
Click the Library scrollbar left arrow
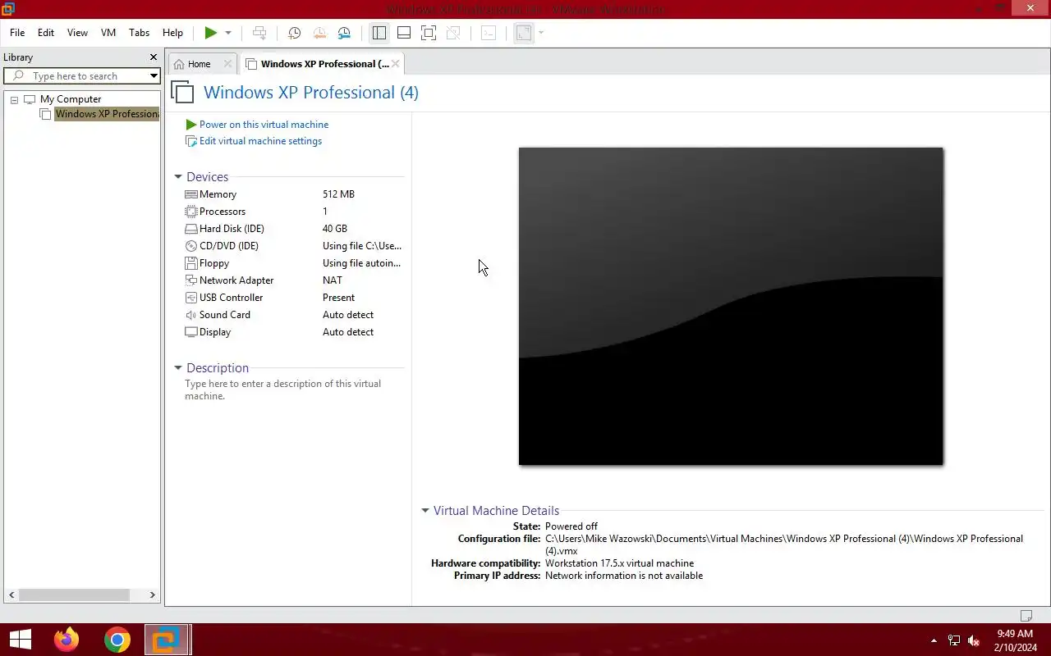[11, 595]
